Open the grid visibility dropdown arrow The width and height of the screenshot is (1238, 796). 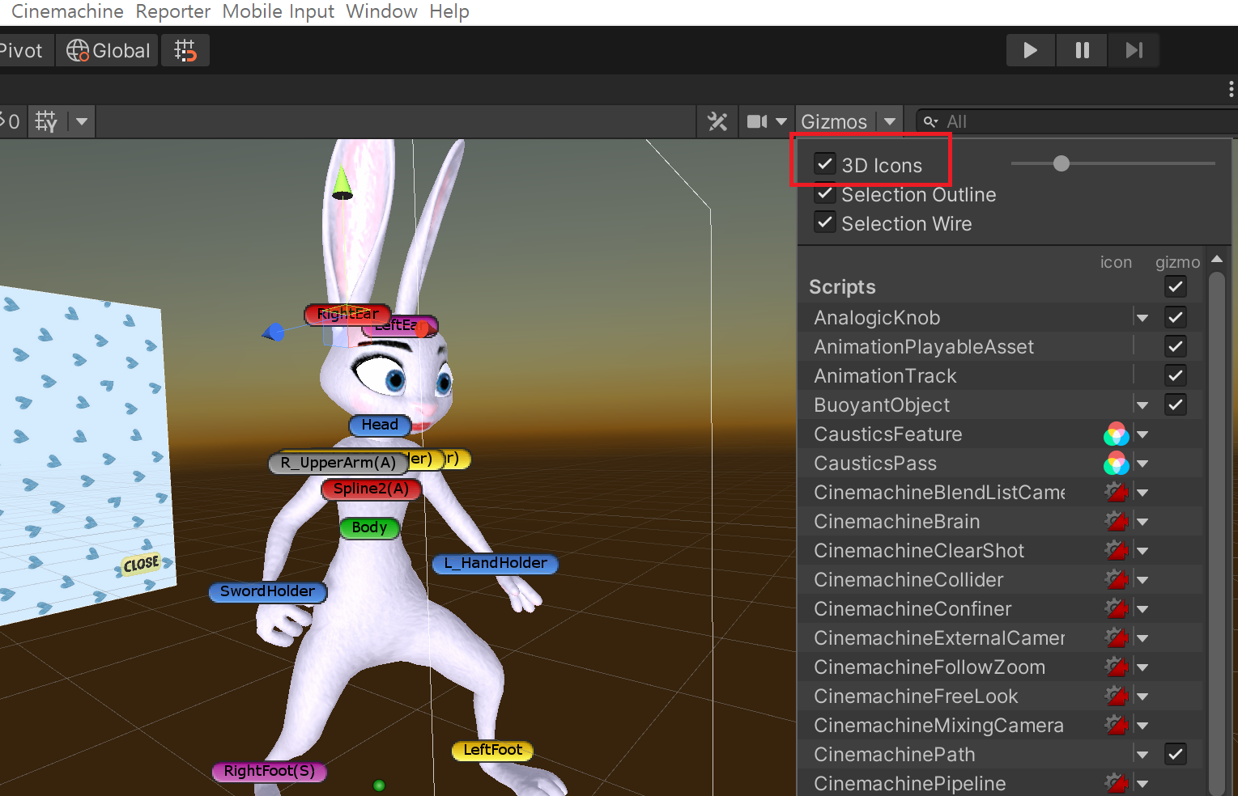tap(82, 122)
